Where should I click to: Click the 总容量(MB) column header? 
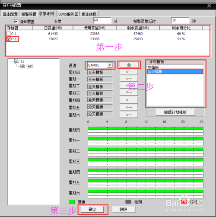pyautogui.click(x=53, y=28)
